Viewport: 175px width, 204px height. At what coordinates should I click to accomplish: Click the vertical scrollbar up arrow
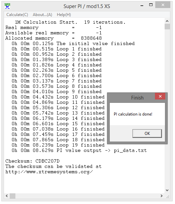[x=167, y=21]
